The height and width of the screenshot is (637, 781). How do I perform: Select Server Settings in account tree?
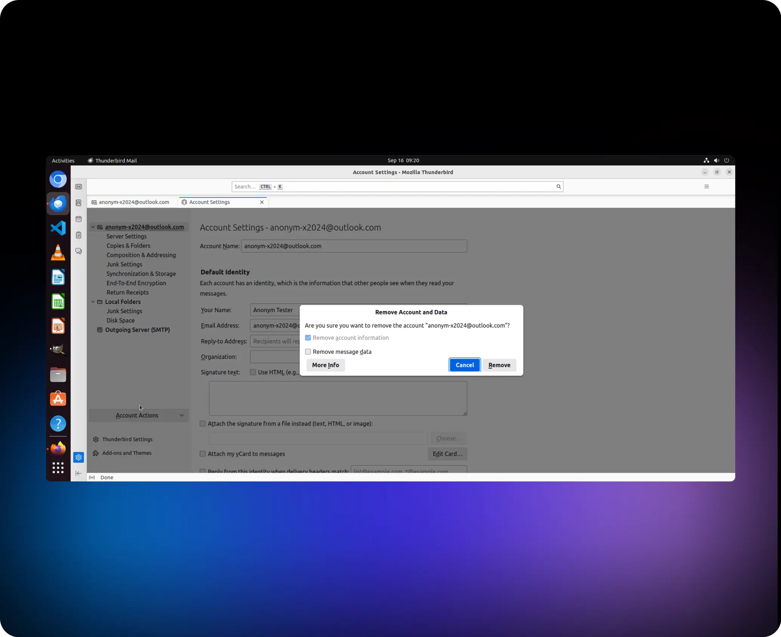(x=126, y=236)
